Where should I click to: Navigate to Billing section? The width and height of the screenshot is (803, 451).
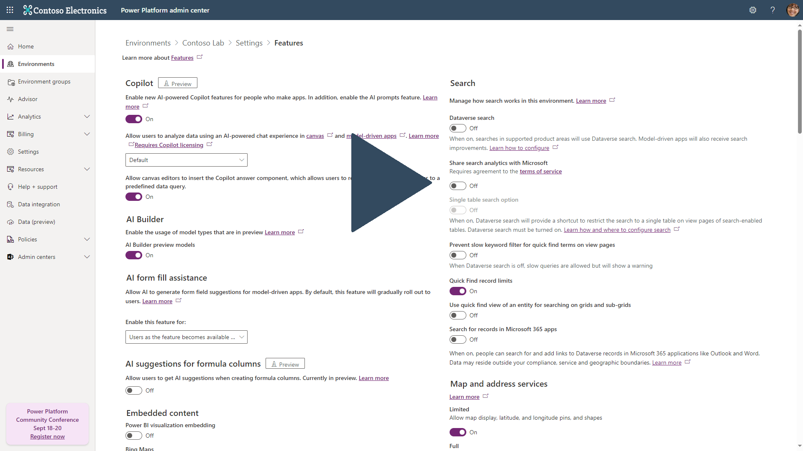pos(26,134)
